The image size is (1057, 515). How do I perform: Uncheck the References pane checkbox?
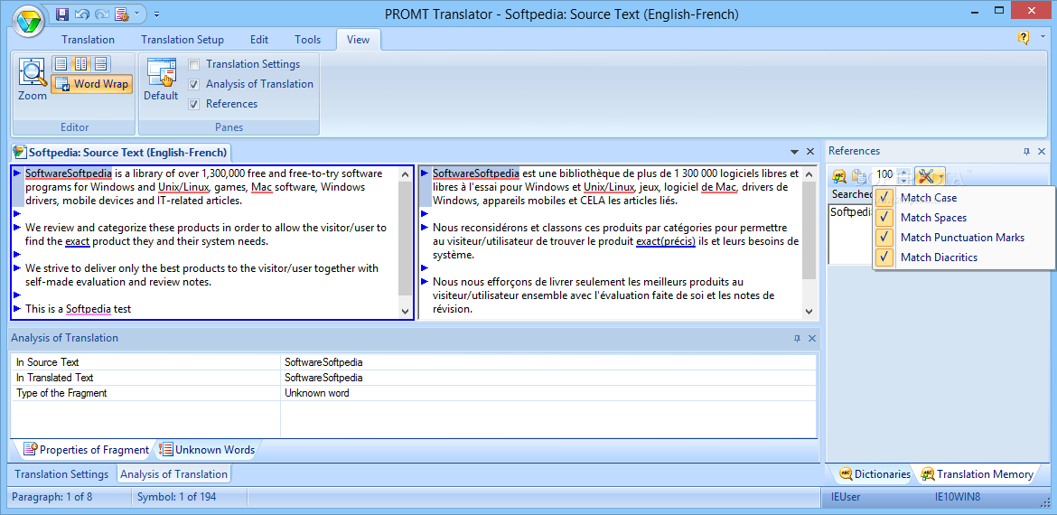tap(194, 104)
